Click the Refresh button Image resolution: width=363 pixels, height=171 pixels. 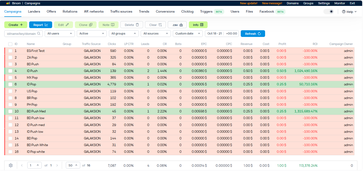coord(253,33)
